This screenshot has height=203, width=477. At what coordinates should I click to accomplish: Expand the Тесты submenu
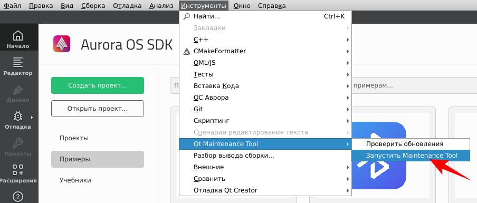[x=265, y=74]
